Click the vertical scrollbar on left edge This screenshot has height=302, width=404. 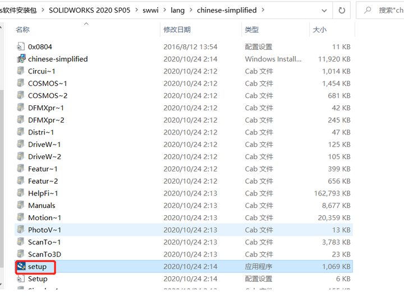click(x=1, y=178)
